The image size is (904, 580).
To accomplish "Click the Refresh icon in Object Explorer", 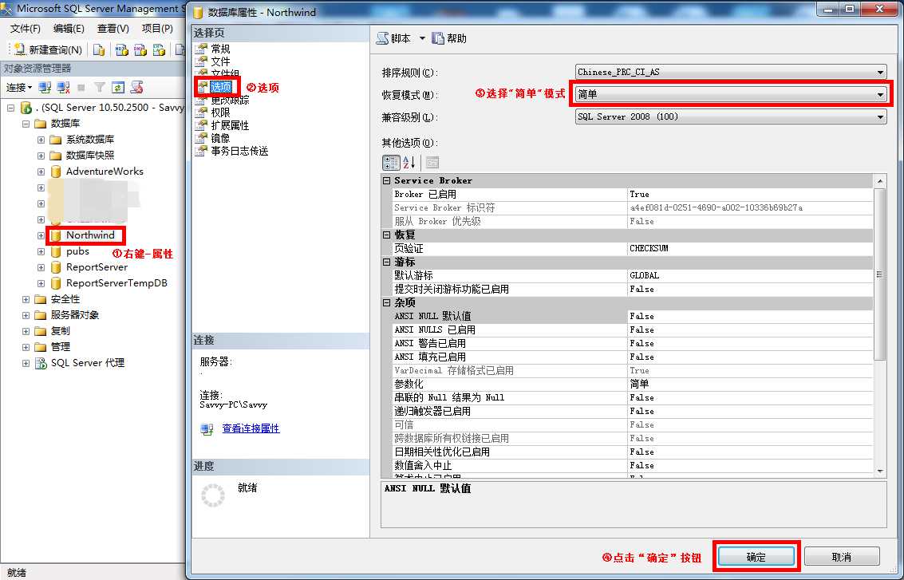I will [118, 88].
